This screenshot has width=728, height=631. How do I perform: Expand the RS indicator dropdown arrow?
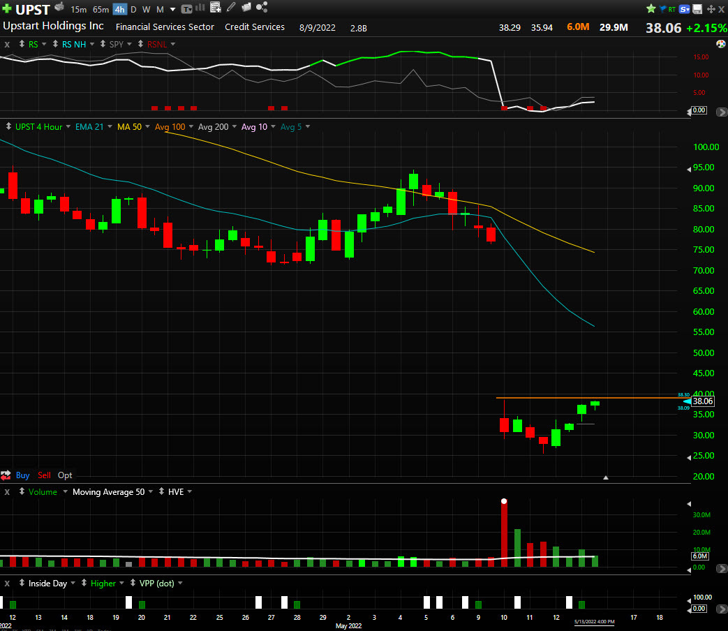point(44,44)
